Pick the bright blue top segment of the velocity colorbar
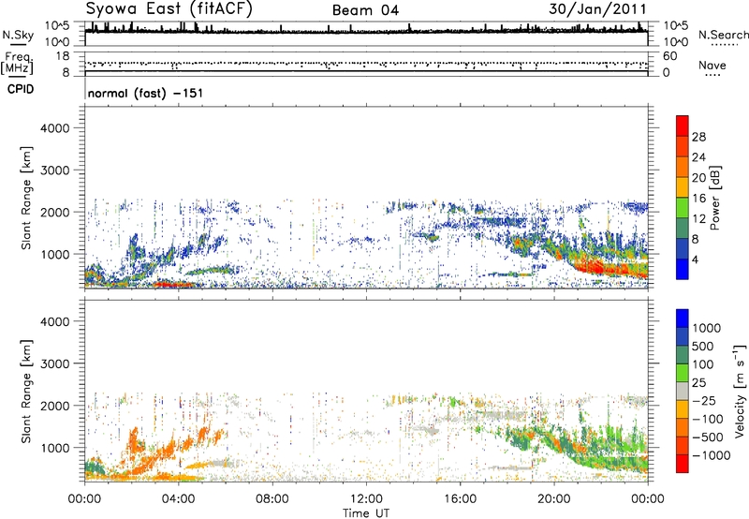The height and width of the screenshot is (519, 749). pyautogui.click(x=683, y=319)
